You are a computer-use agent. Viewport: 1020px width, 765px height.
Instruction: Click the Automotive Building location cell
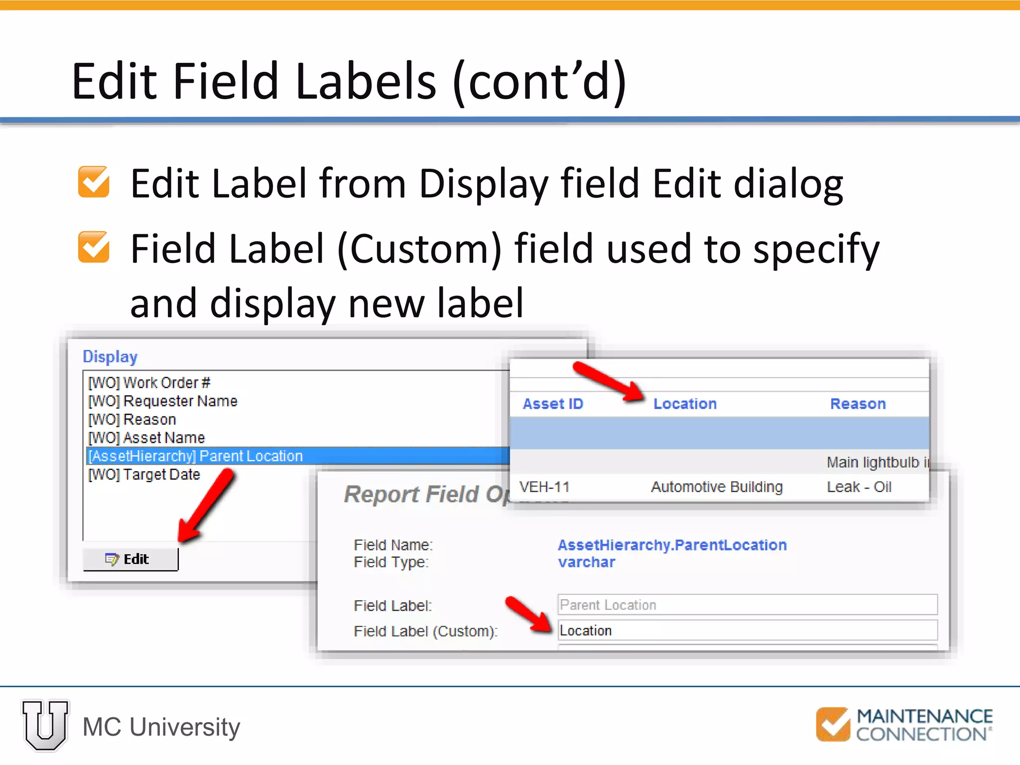717,487
